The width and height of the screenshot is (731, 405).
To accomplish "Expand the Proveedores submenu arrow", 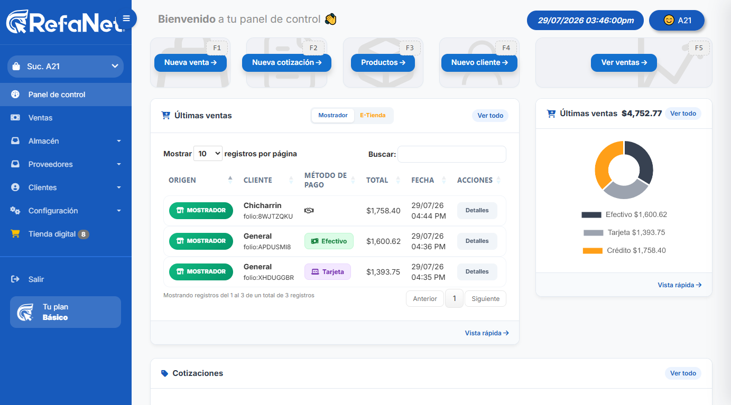I will pos(119,164).
